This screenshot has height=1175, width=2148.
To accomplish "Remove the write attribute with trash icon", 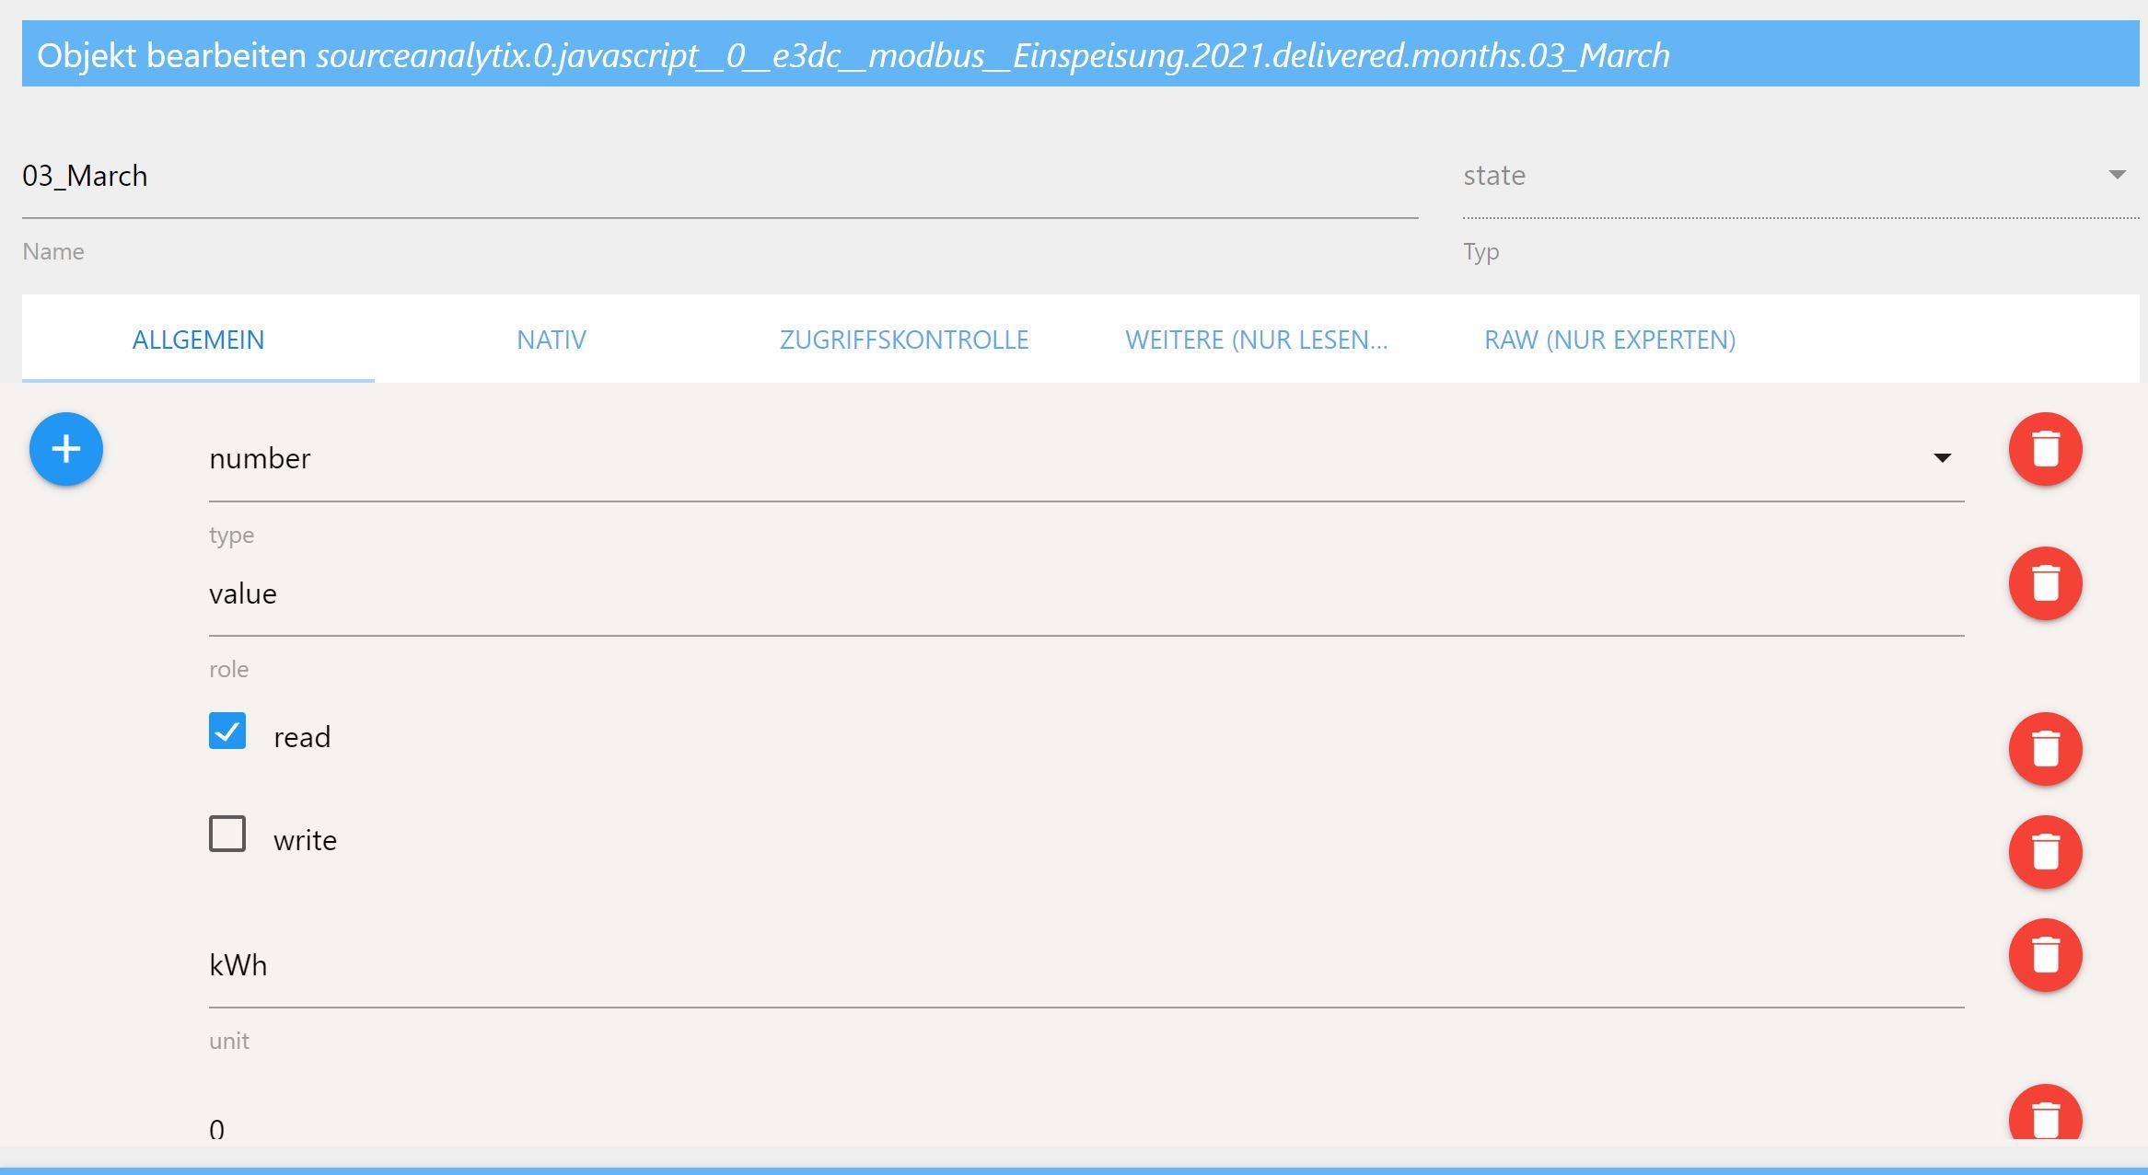I will pos(2045,852).
